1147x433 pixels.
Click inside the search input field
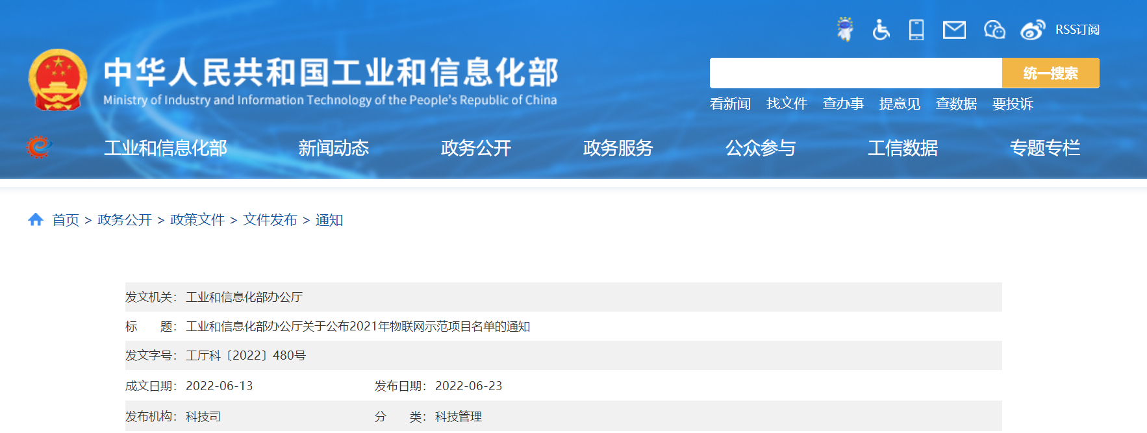click(x=855, y=73)
